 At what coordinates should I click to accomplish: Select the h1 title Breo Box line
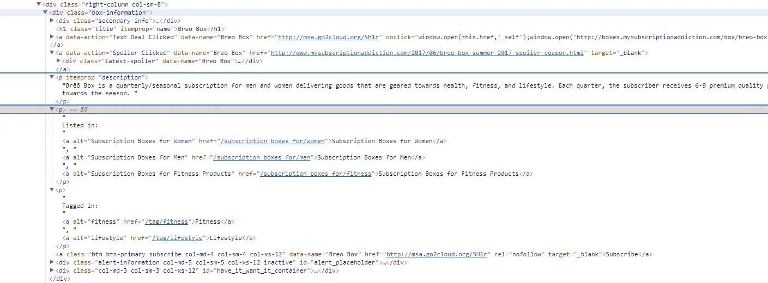coord(140,29)
